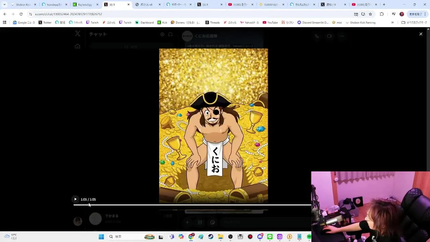Go back with the browser back arrow

(5, 14)
